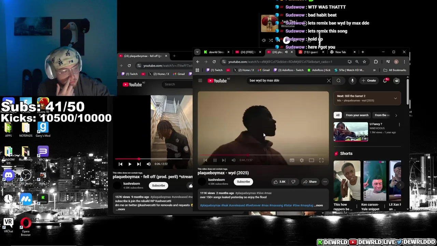The width and height of the screenshot is (437, 246).
Task: Open the 'AdinRoss | Kick' bookmark
Action: 318,70
